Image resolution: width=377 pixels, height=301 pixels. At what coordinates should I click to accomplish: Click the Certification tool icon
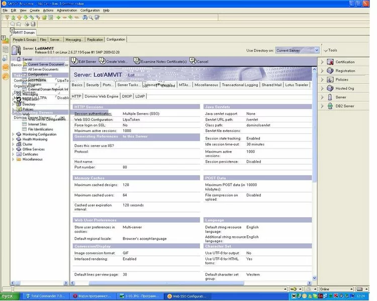[x=330, y=62]
